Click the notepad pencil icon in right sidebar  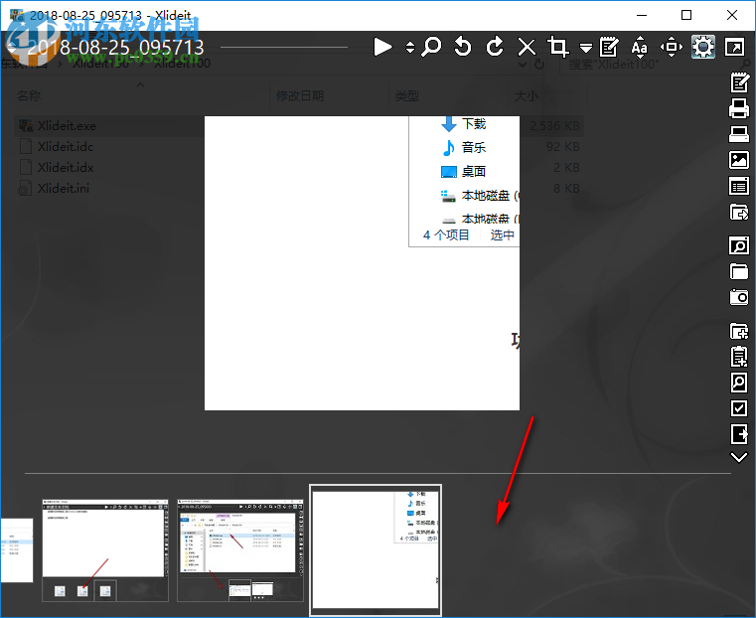pyautogui.click(x=739, y=82)
